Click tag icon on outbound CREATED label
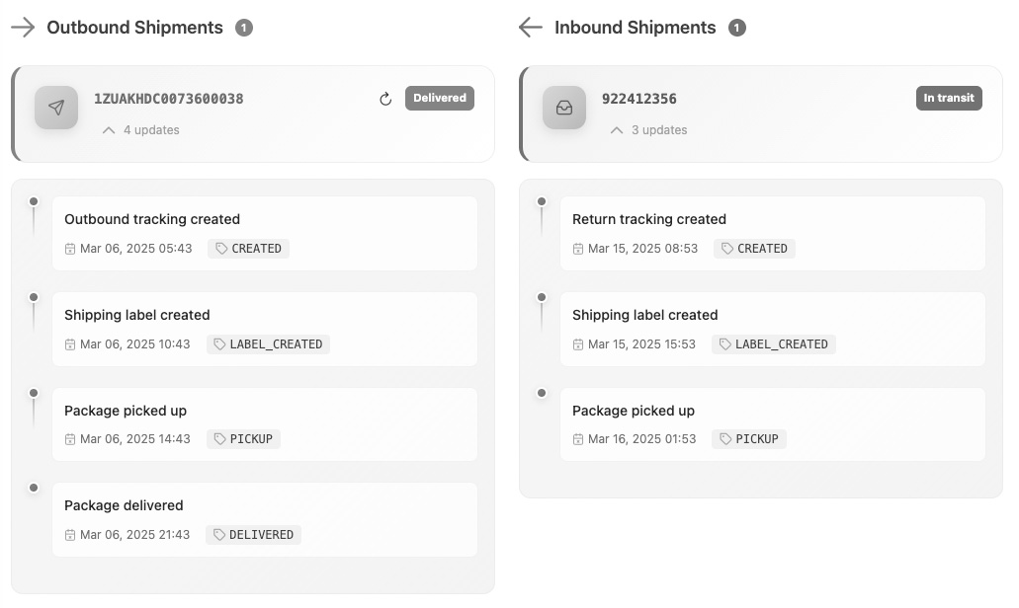Screen dimensions: 1019x608 pyautogui.click(x=221, y=249)
